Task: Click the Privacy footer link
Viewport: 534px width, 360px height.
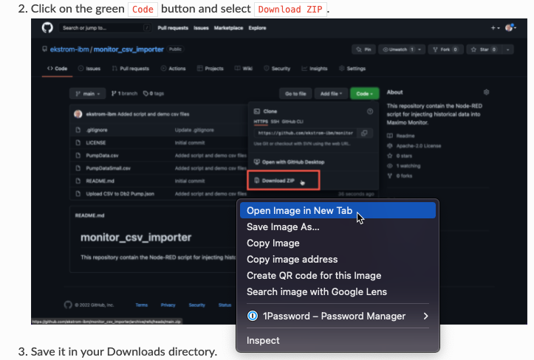Action: (x=168, y=305)
